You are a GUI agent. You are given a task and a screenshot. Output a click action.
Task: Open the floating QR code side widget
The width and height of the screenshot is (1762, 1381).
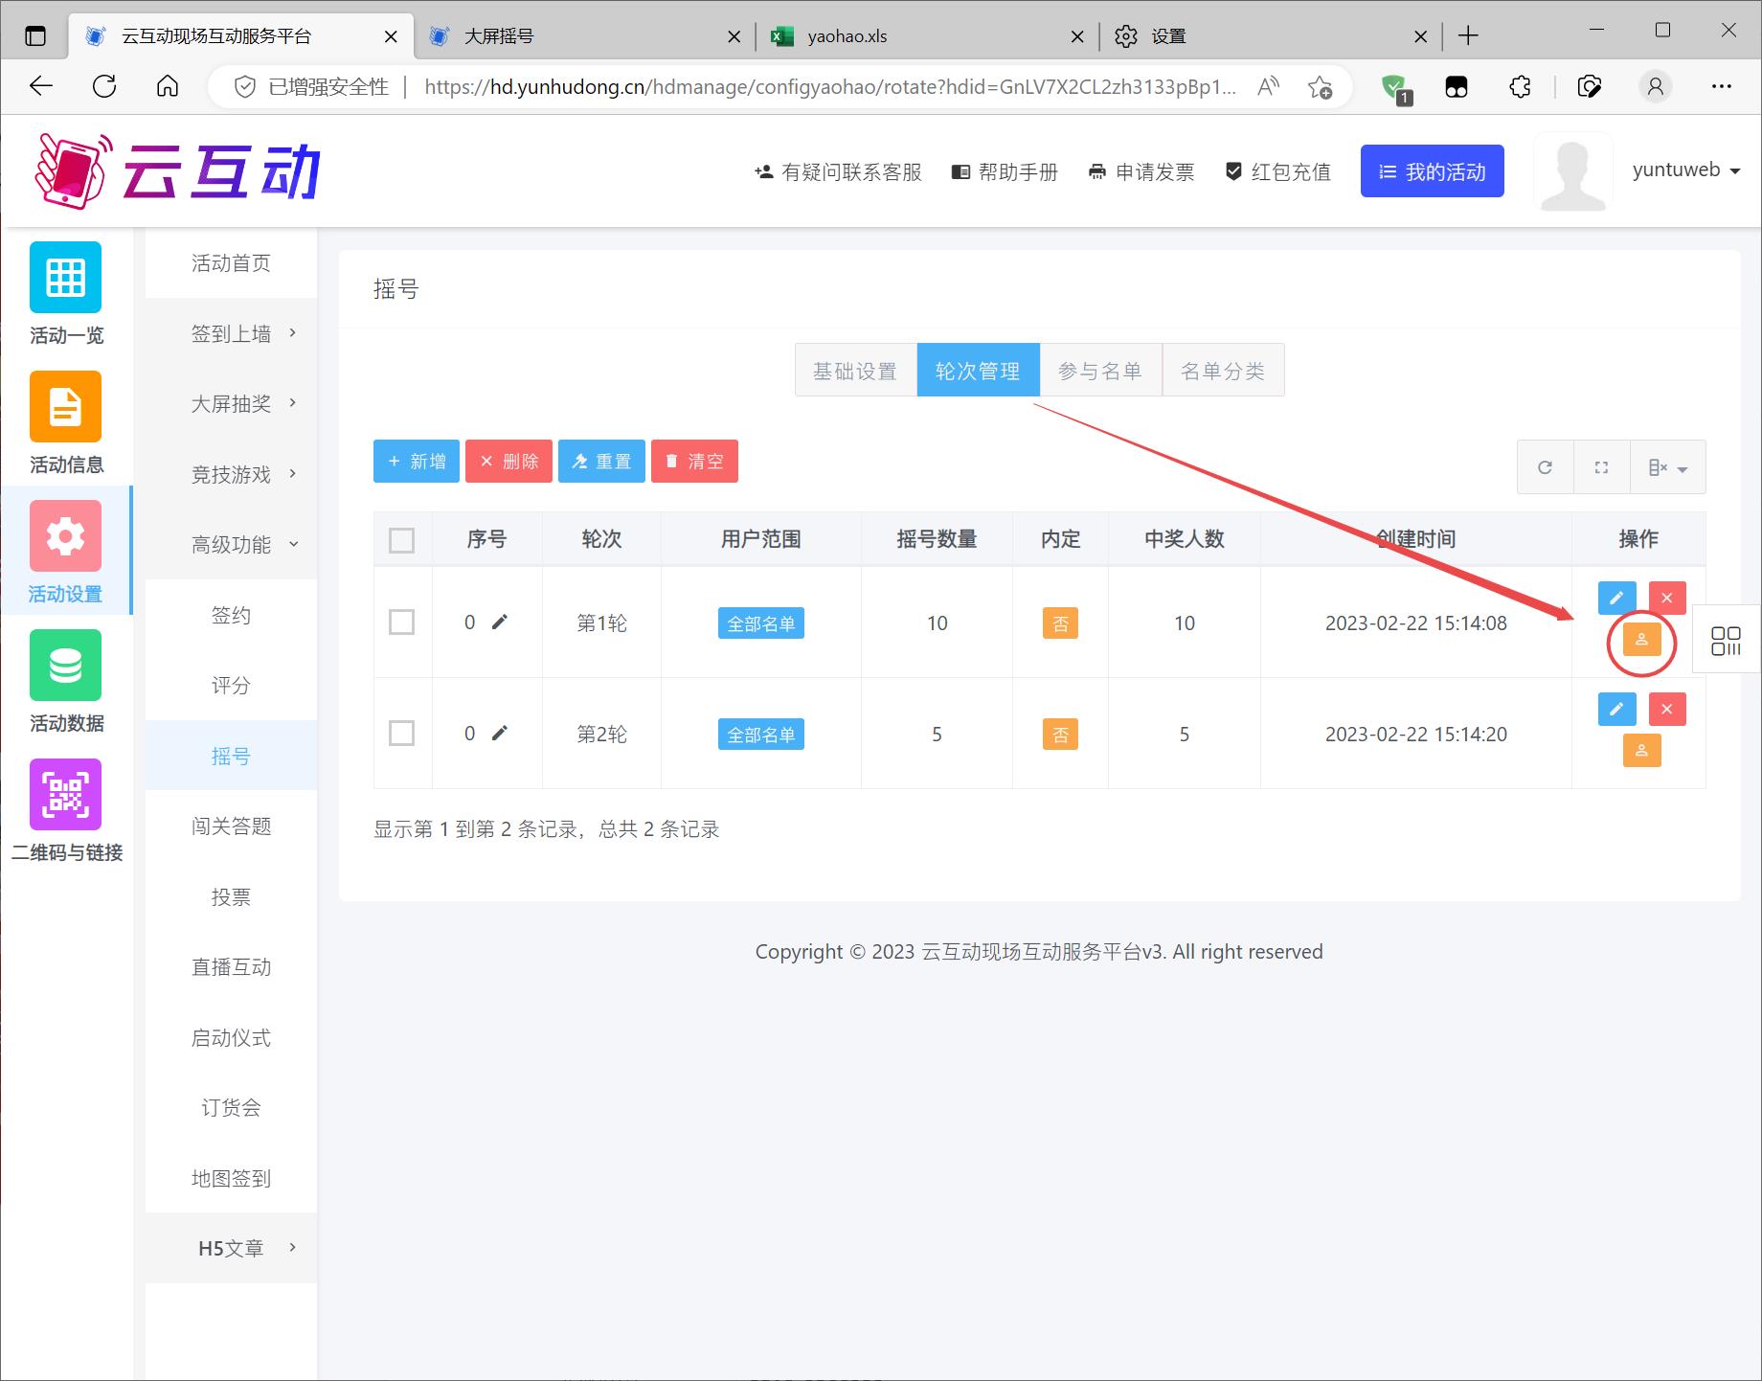1726,641
